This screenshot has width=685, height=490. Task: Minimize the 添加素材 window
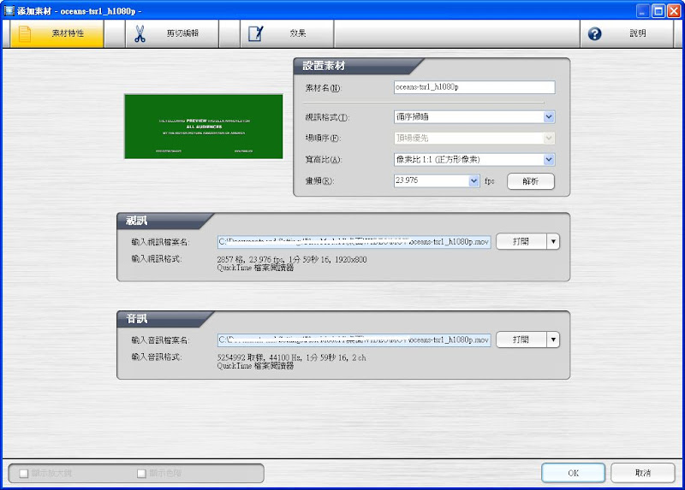pos(642,11)
